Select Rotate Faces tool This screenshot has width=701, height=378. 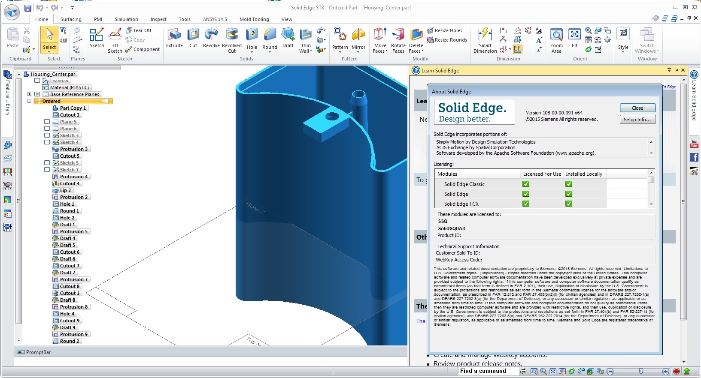[x=398, y=40]
